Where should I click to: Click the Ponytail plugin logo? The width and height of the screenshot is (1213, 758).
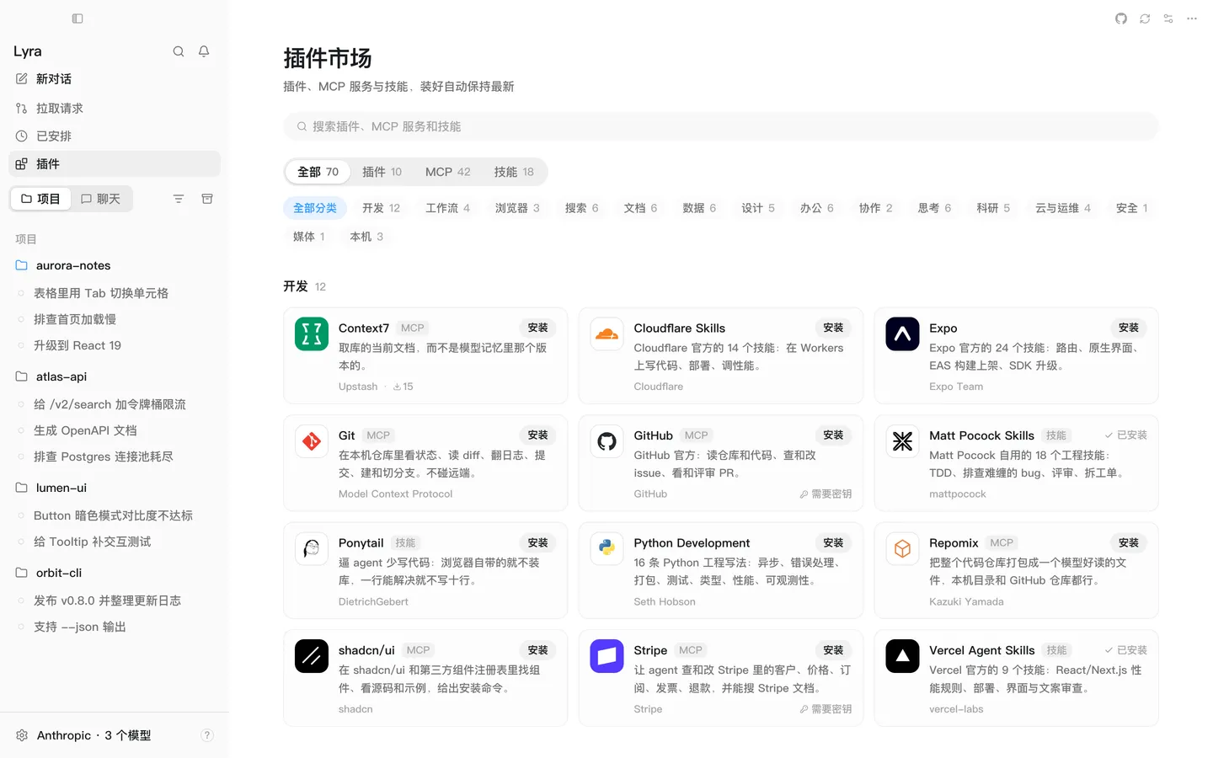pyautogui.click(x=312, y=549)
